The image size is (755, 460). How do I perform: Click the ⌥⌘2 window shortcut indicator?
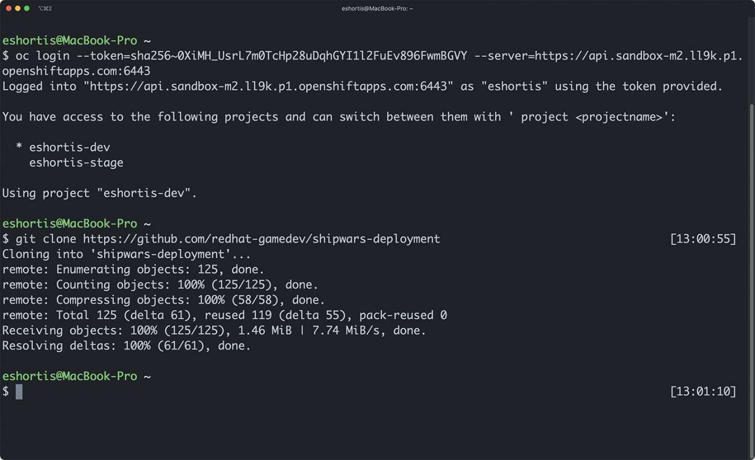[x=45, y=8]
